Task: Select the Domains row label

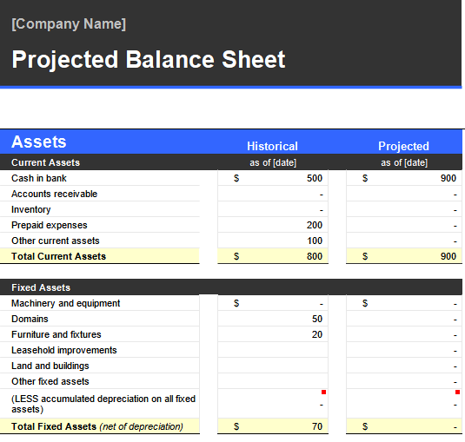Action: (30, 319)
